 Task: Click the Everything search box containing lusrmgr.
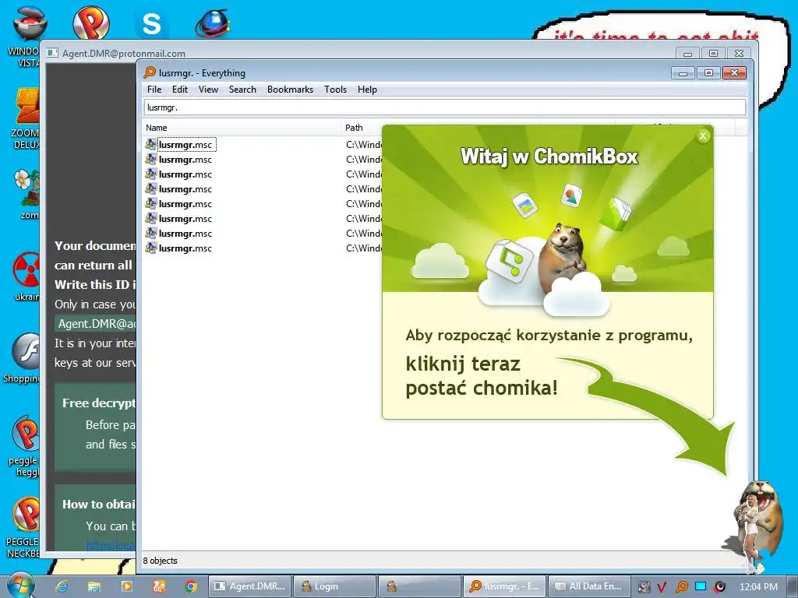point(445,107)
